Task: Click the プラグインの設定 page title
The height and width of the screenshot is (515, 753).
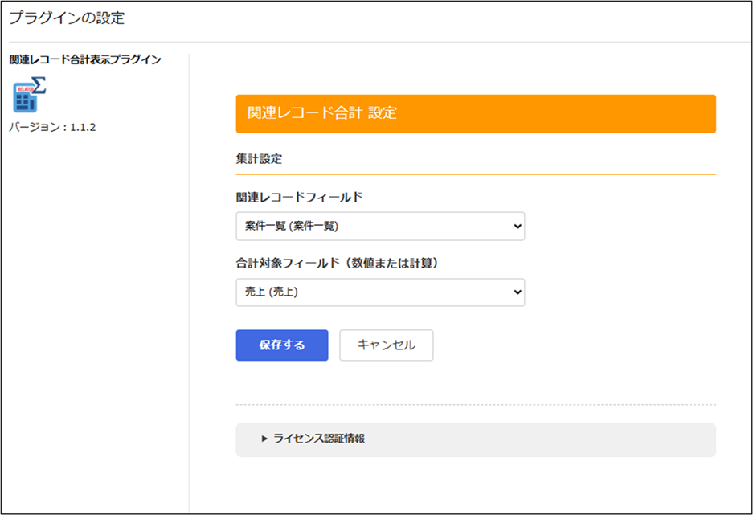Action: 67,18
